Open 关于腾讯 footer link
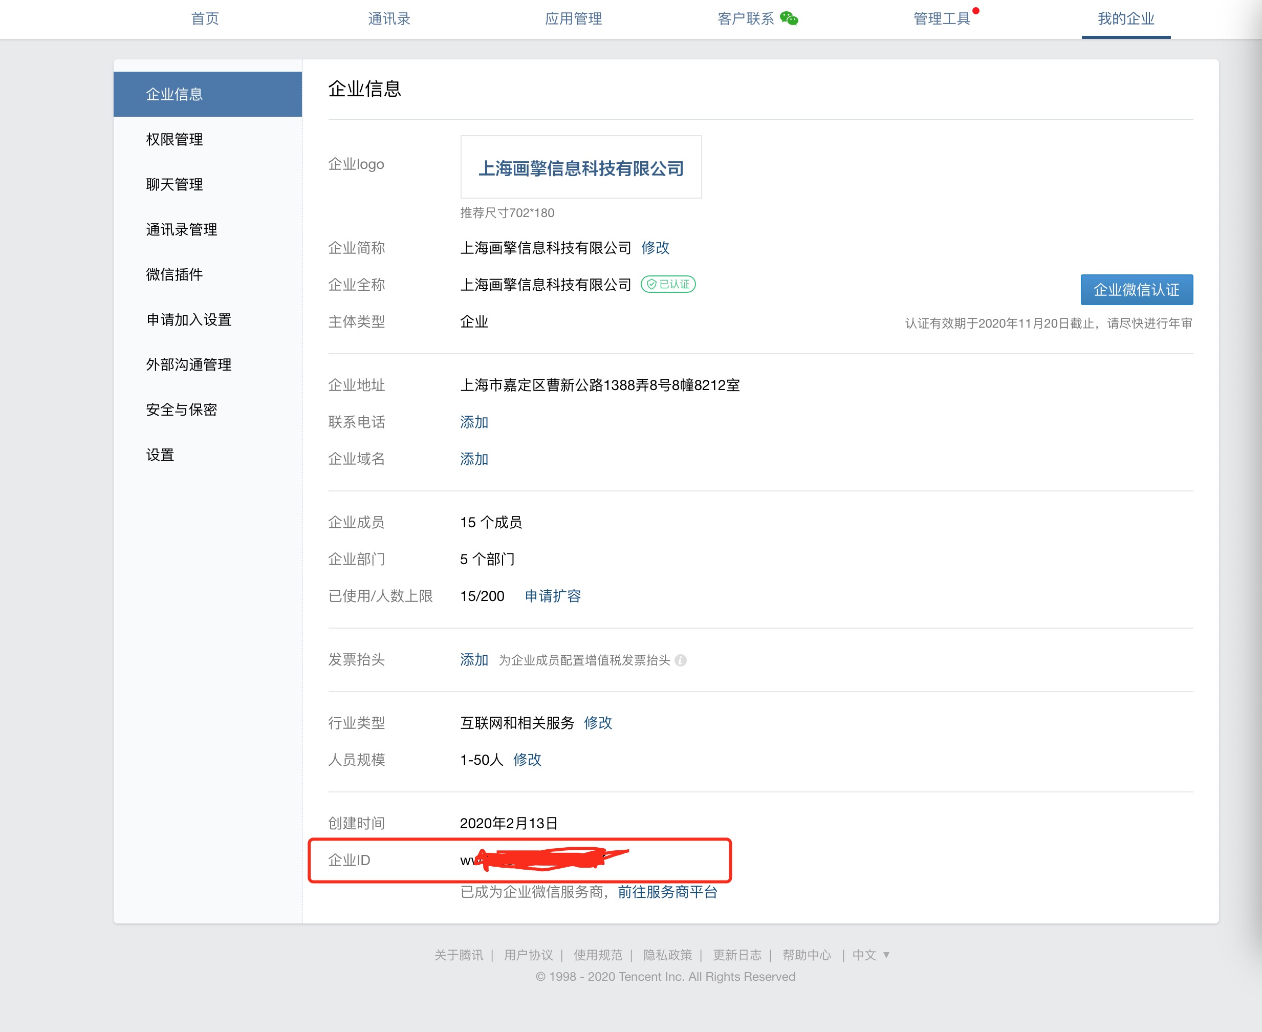Image resolution: width=1262 pixels, height=1032 pixels. (459, 955)
